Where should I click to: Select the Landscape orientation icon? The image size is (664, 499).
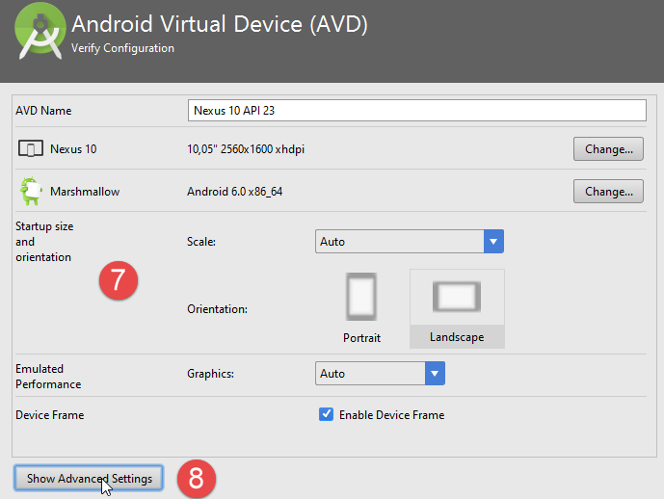click(457, 298)
